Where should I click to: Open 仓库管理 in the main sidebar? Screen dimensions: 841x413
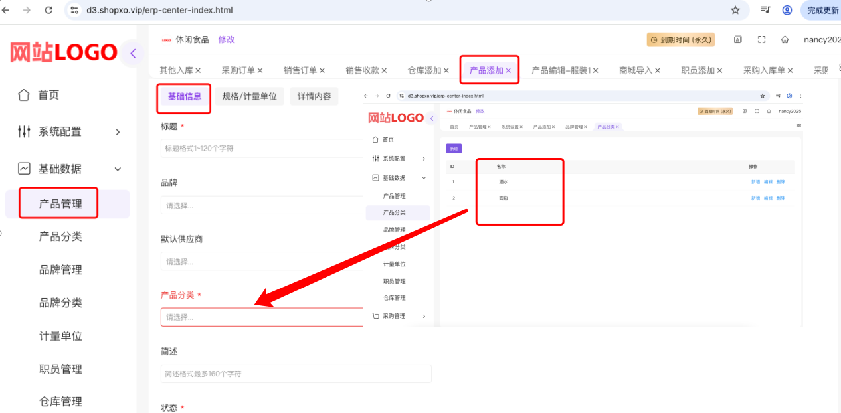pos(60,402)
